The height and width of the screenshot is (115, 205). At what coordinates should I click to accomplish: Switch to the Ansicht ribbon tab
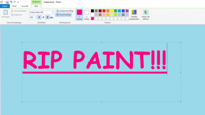pos(25,6)
